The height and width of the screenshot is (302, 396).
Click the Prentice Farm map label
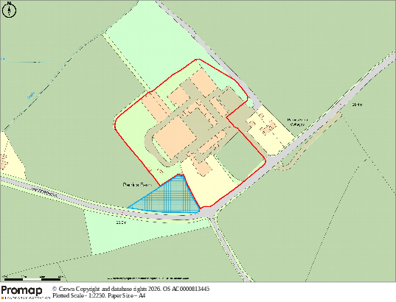(137, 185)
